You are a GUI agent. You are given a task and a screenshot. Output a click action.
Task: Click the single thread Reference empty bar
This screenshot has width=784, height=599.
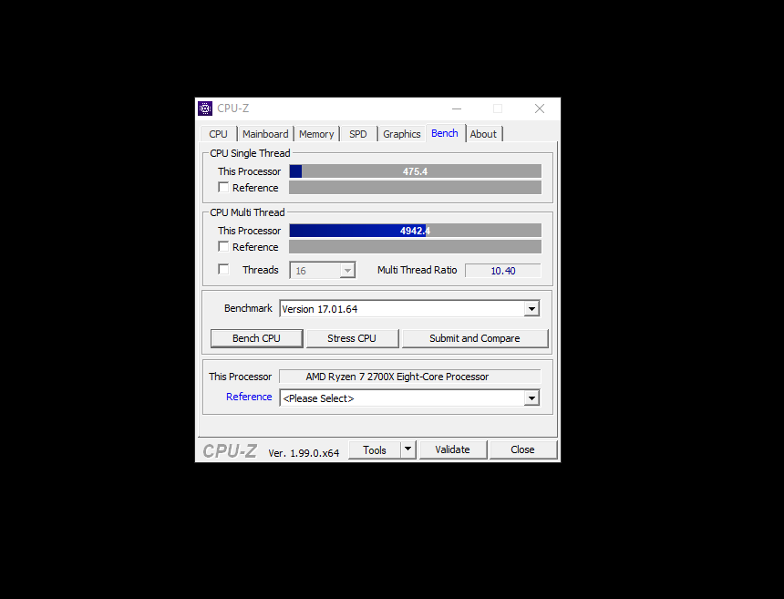pyautogui.click(x=416, y=188)
